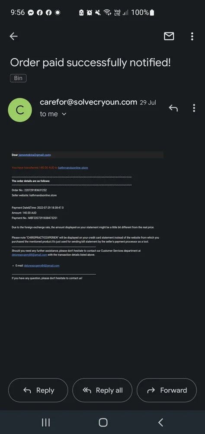The image size is (205, 434).
Task: Tap the Bin label chip
Action: 18,78
